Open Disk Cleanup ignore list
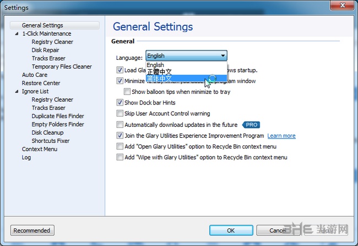This screenshot has height=246, width=358. click(47, 132)
